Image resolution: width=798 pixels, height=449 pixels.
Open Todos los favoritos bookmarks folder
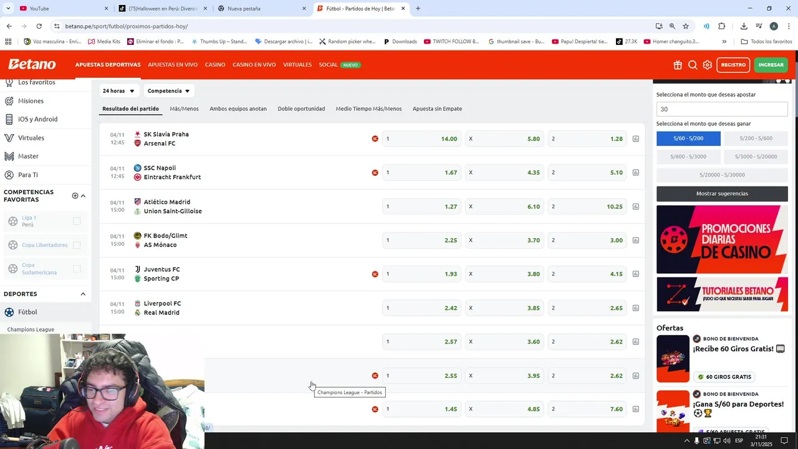[766, 42]
